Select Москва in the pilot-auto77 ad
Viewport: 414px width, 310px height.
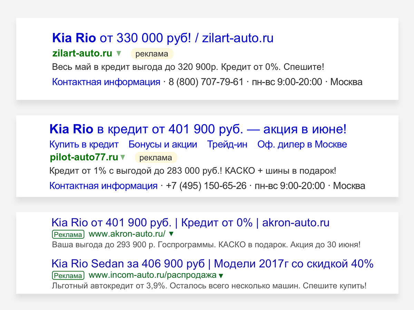tap(349, 186)
